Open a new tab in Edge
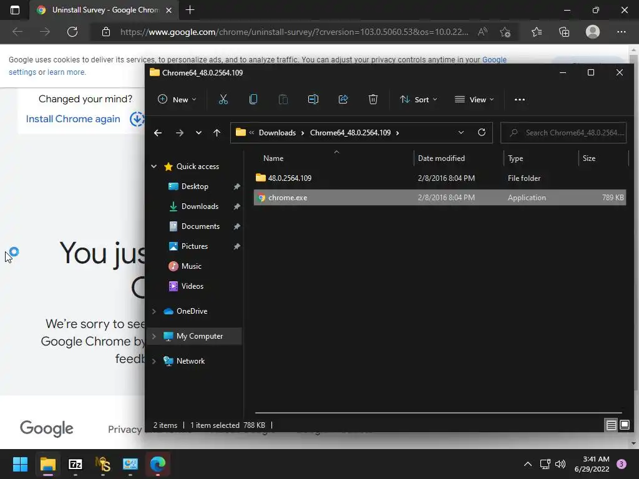639x479 pixels. pyautogui.click(x=190, y=10)
